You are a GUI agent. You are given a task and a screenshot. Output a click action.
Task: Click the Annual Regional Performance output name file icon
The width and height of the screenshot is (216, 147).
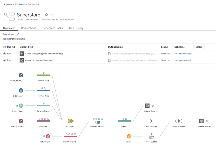pyautogui.click(x=109, y=54)
